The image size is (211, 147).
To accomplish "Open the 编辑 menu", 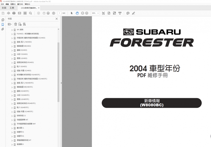I will pos(7,4).
